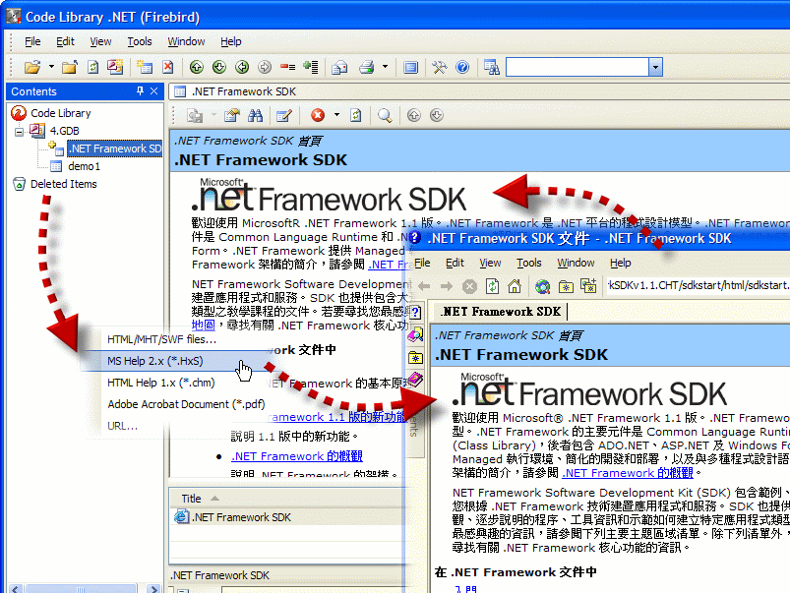Image resolution: width=790 pixels, height=593 pixels.
Task: Click the properties icon left of the binoculars
Action: coord(232,115)
